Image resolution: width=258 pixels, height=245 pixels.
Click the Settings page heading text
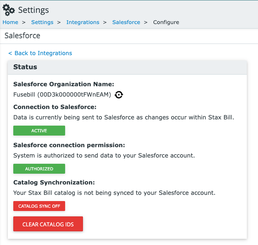pos(34,10)
